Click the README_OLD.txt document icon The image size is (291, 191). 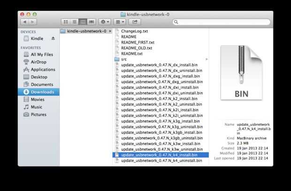[117, 48]
